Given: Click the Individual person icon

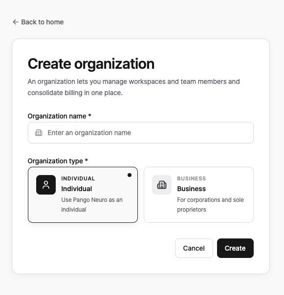Looking at the screenshot, I should pos(46,185).
